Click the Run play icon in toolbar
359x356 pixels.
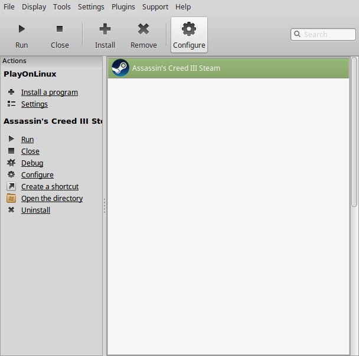click(x=22, y=29)
